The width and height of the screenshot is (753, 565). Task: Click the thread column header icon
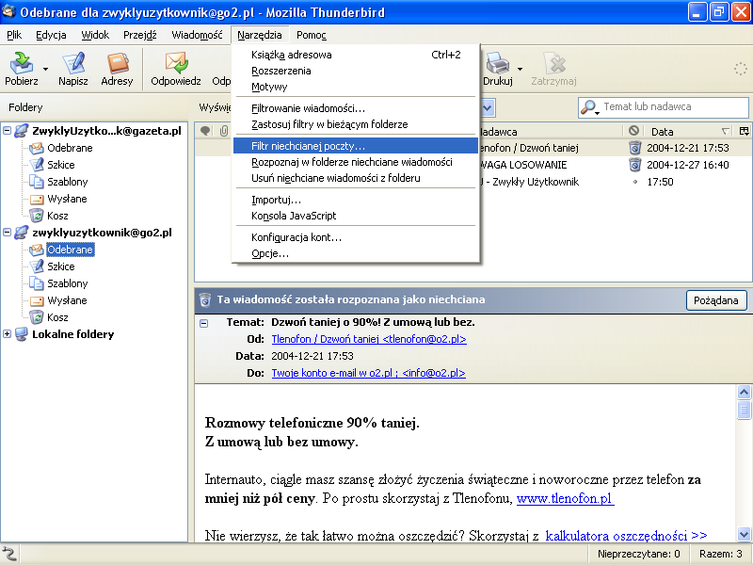click(205, 131)
